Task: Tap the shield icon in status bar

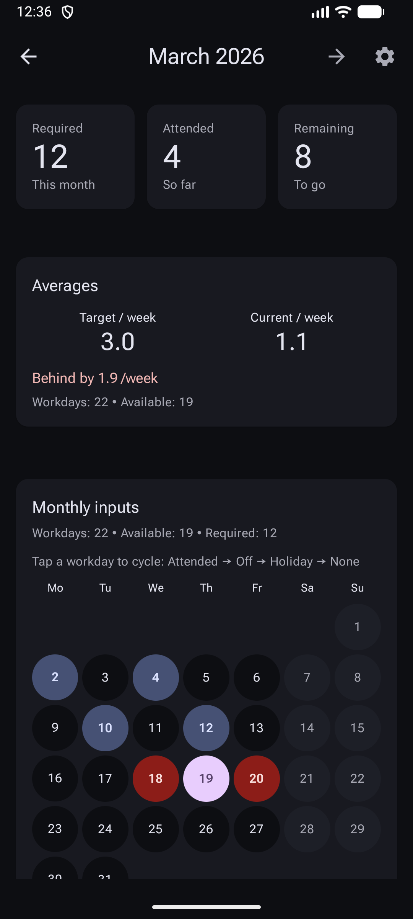Action: (x=68, y=12)
